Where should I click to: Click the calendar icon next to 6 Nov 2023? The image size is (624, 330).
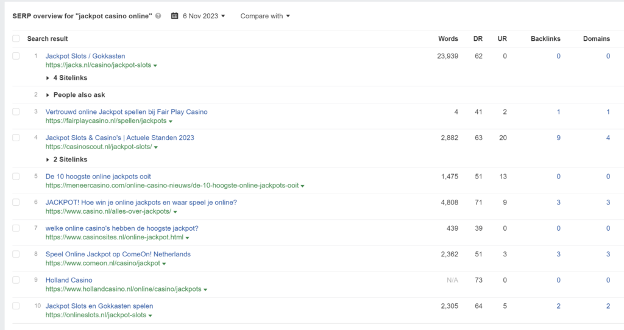tap(175, 16)
